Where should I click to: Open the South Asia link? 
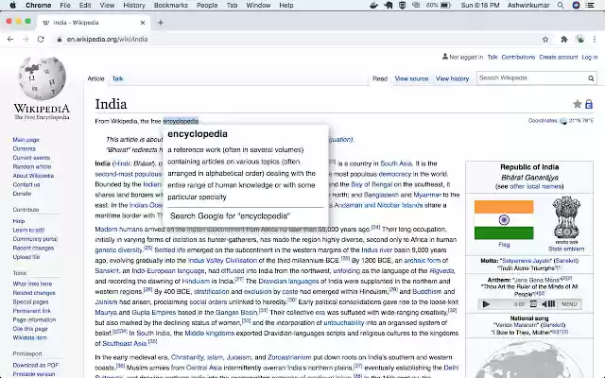(396, 163)
